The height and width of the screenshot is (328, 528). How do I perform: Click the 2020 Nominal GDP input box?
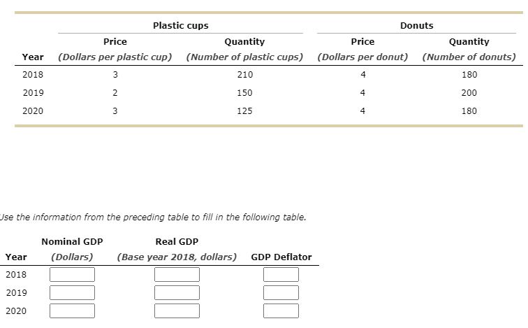point(72,311)
